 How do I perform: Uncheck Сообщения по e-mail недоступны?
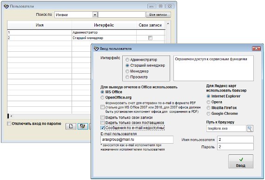pyautogui.click(x=102, y=128)
